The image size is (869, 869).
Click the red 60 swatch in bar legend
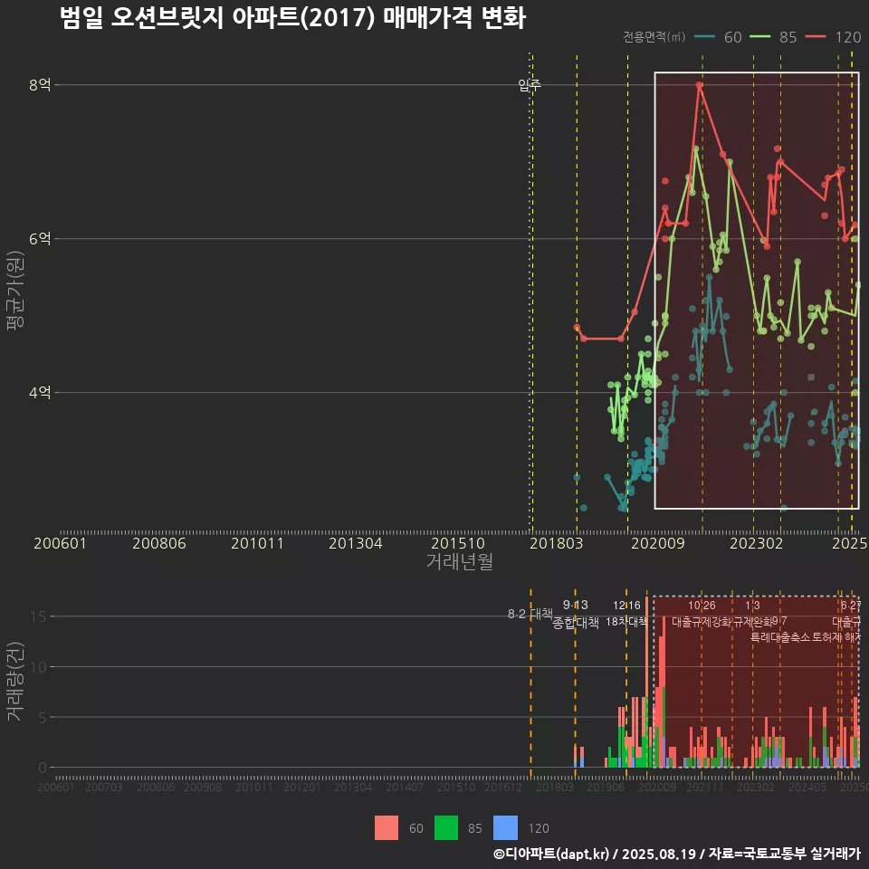[x=387, y=828]
